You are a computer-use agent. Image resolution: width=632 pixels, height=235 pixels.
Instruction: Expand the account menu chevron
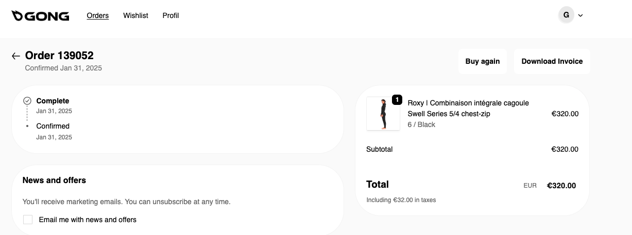point(580,15)
